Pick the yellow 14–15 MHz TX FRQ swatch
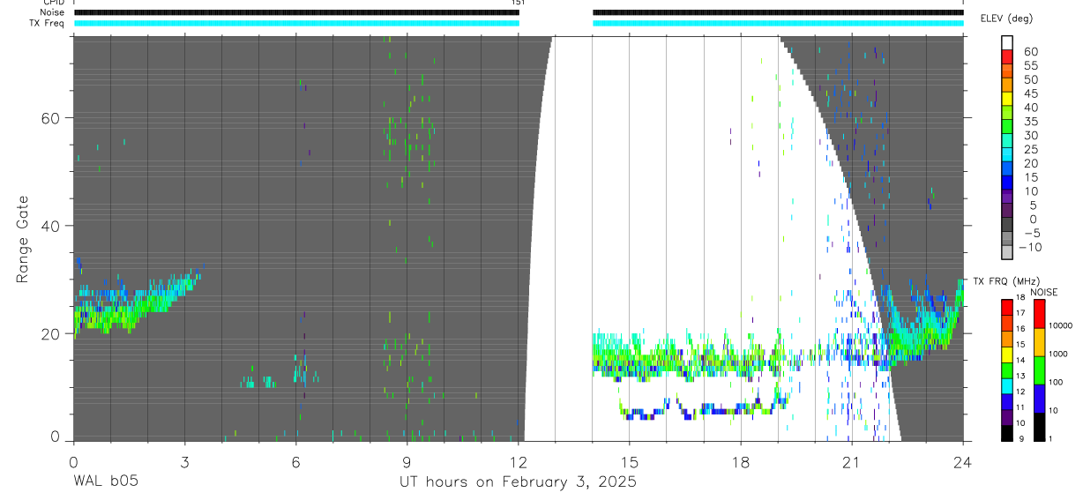 [1007, 354]
